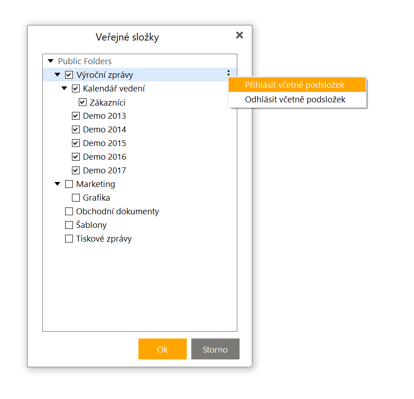This screenshot has width=414, height=399.
Task: Subscribe to the Šablony folder checkbox
Action: click(69, 225)
